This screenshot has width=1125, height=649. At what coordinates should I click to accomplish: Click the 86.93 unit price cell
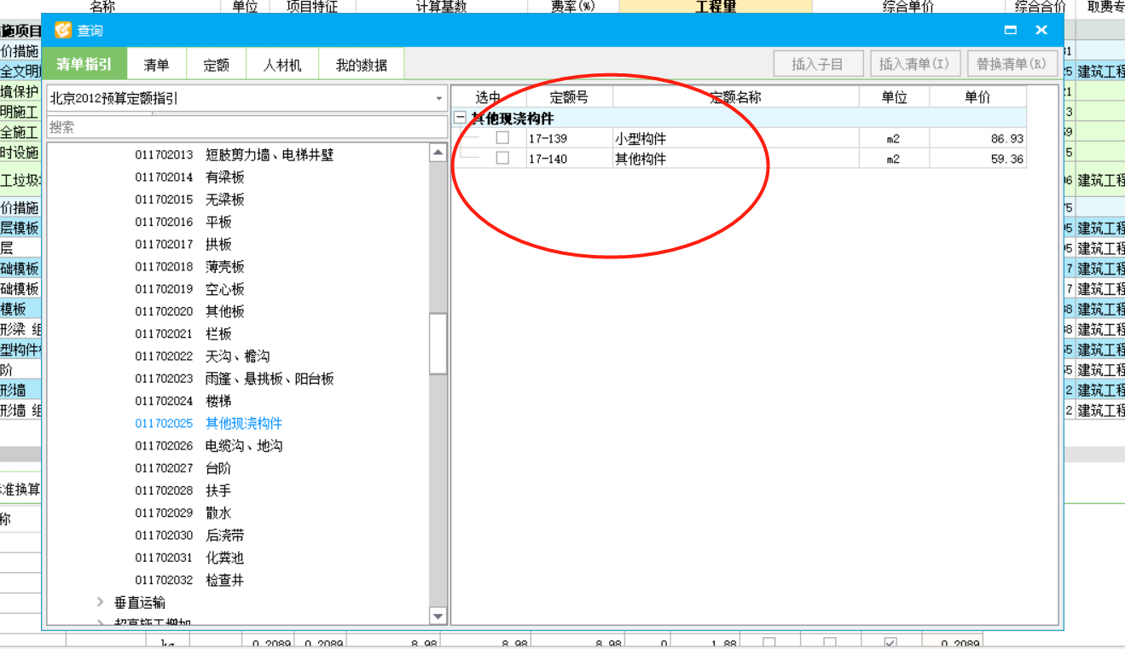pyautogui.click(x=977, y=138)
